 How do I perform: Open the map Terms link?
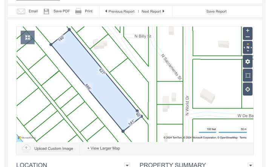coord(243,138)
